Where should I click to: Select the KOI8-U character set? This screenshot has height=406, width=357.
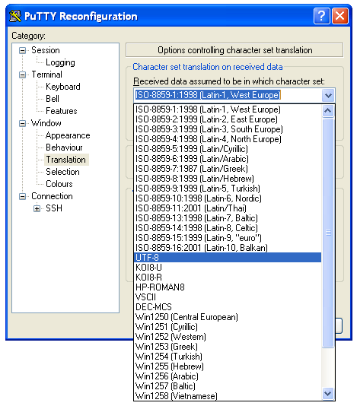228,267
